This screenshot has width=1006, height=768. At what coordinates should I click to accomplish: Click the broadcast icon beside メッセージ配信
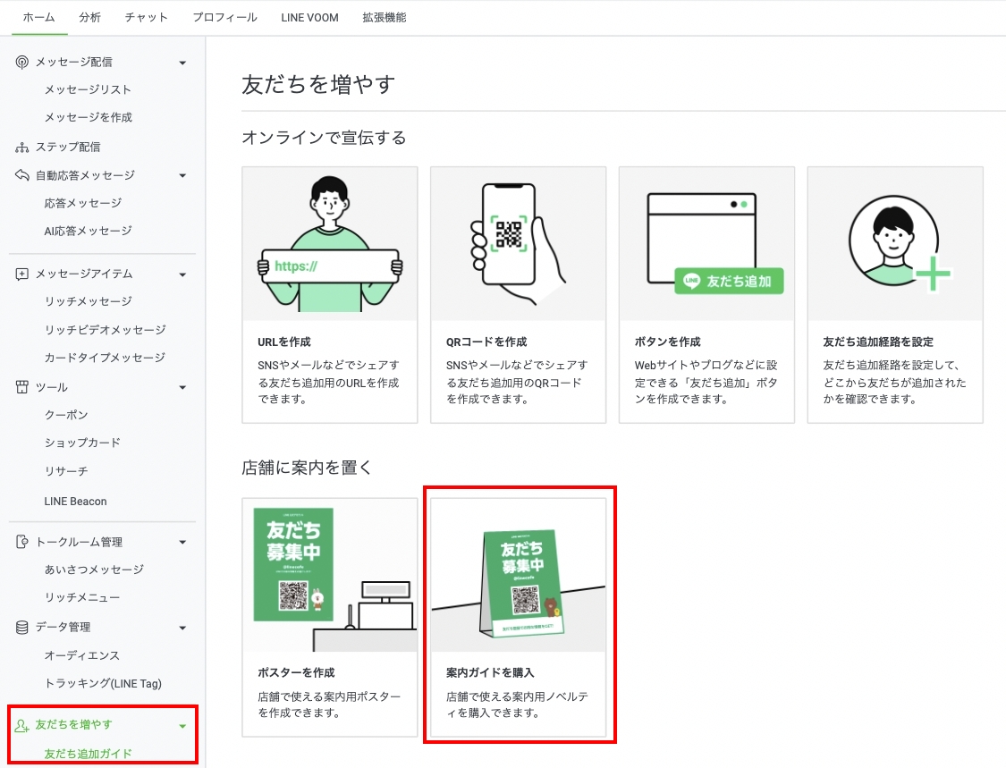22,62
